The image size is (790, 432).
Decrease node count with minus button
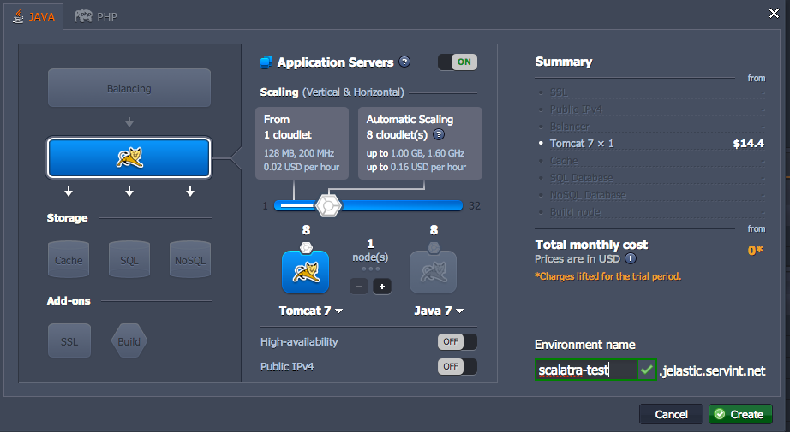(x=359, y=287)
